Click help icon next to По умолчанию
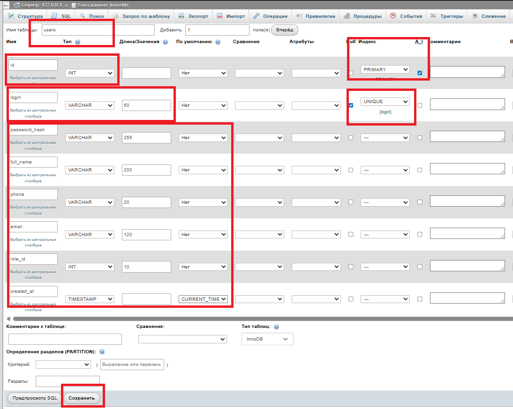The height and width of the screenshot is (409, 513). tap(218, 42)
